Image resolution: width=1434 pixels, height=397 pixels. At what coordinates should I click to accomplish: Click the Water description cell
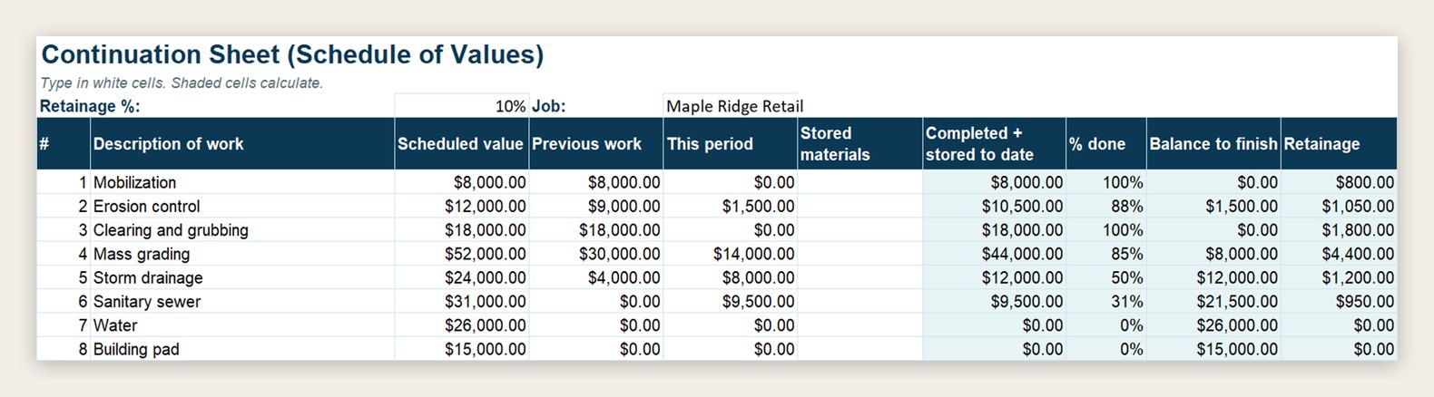pyautogui.click(x=242, y=324)
